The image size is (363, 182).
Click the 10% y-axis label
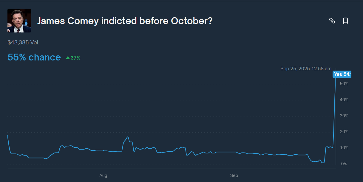point(344,148)
